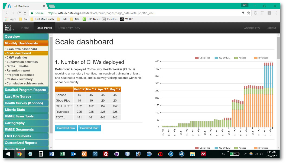Toggle GG UNICEF series in first chart legend
Screen dimensions: 286x164
[223, 58]
